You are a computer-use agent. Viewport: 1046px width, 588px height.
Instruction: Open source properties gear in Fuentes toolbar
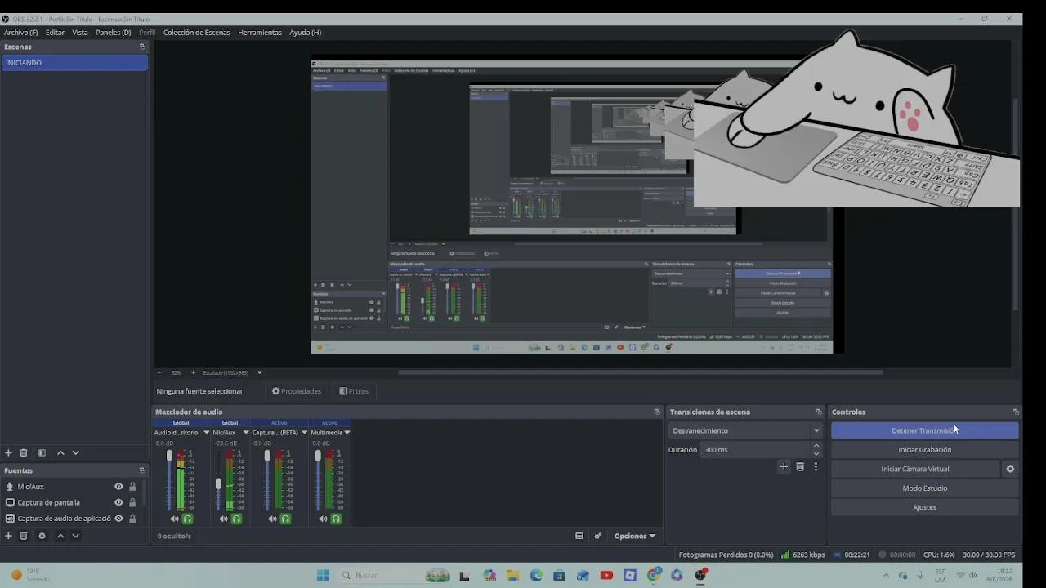click(x=42, y=536)
